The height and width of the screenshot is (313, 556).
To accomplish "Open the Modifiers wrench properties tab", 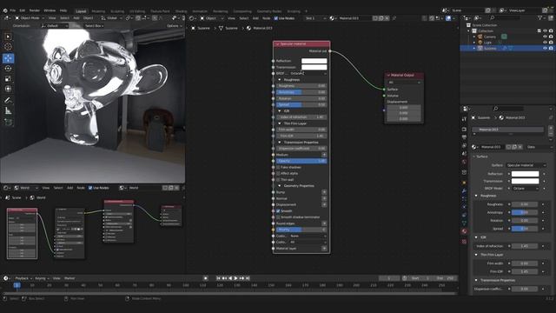I will (464, 191).
